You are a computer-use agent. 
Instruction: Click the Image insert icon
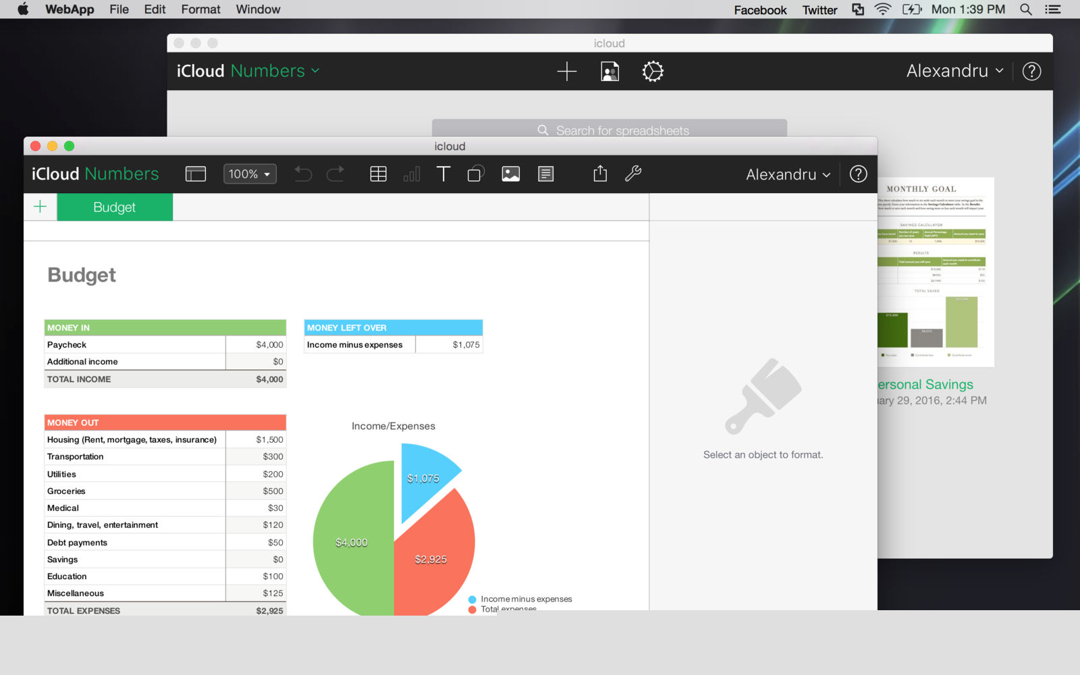[511, 174]
